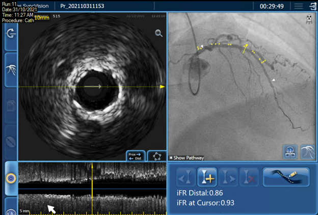Enable the Show Pathway checkbox

171,157
